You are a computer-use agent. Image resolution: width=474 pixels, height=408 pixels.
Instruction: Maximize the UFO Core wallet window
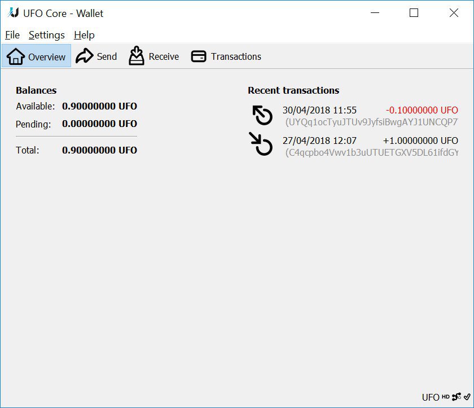(414, 12)
